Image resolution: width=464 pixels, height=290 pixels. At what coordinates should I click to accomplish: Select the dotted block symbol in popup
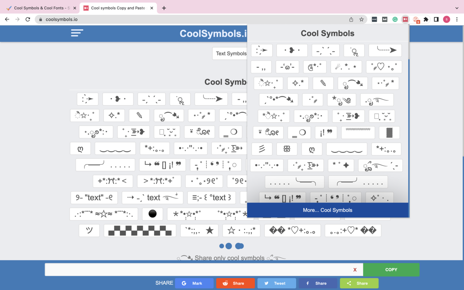click(x=389, y=132)
